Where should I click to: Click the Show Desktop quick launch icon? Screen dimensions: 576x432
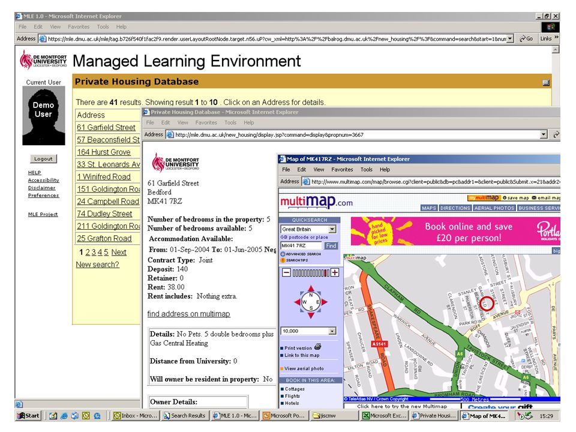tap(53, 415)
